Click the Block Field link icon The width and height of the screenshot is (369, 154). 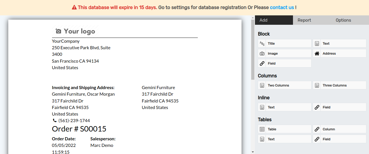coord(262,63)
